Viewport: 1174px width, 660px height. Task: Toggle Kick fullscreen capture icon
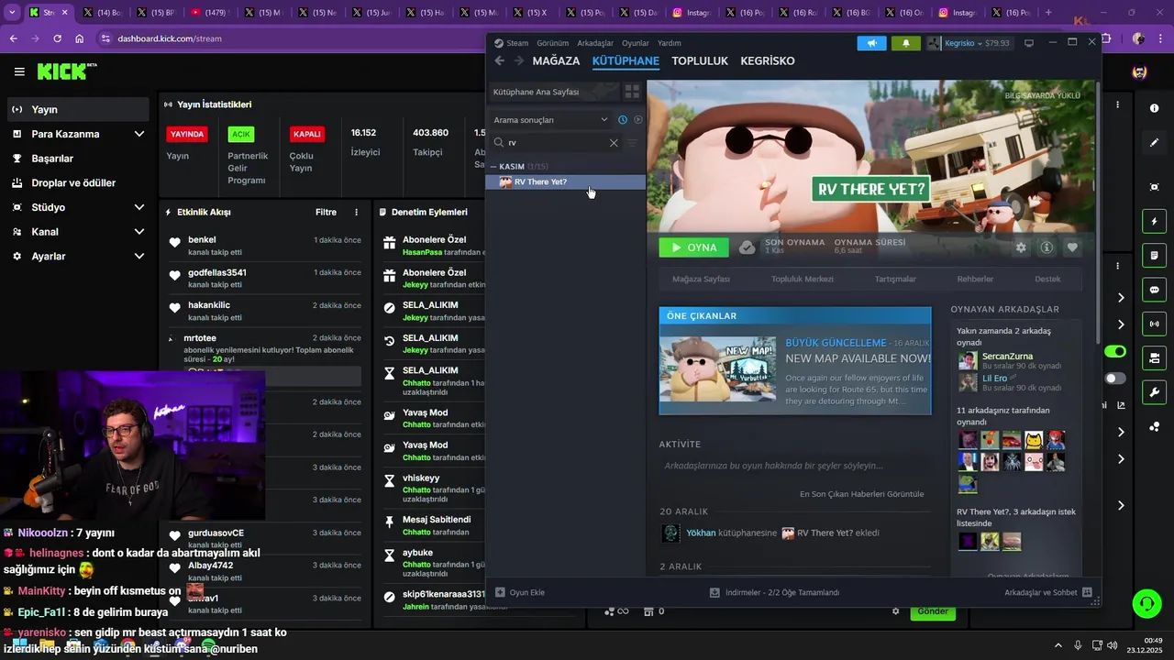point(1154,187)
